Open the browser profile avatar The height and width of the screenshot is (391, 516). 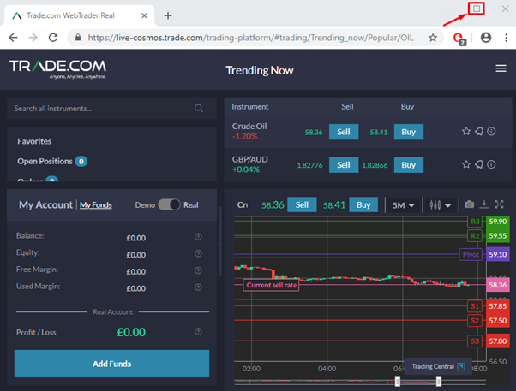point(486,38)
